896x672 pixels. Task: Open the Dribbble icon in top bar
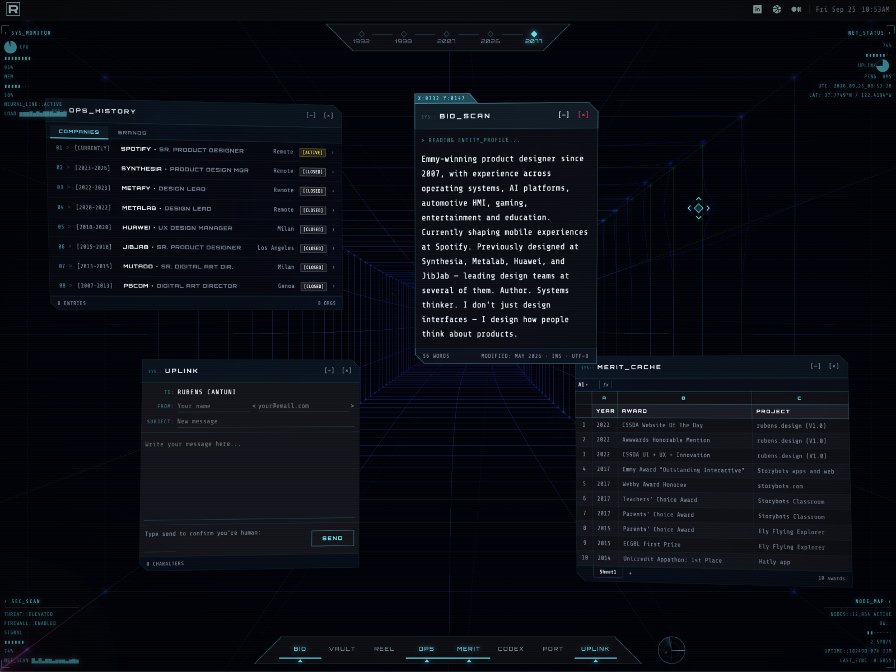tap(777, 9)
